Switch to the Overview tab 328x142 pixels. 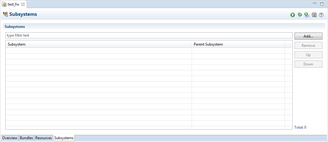10,138
